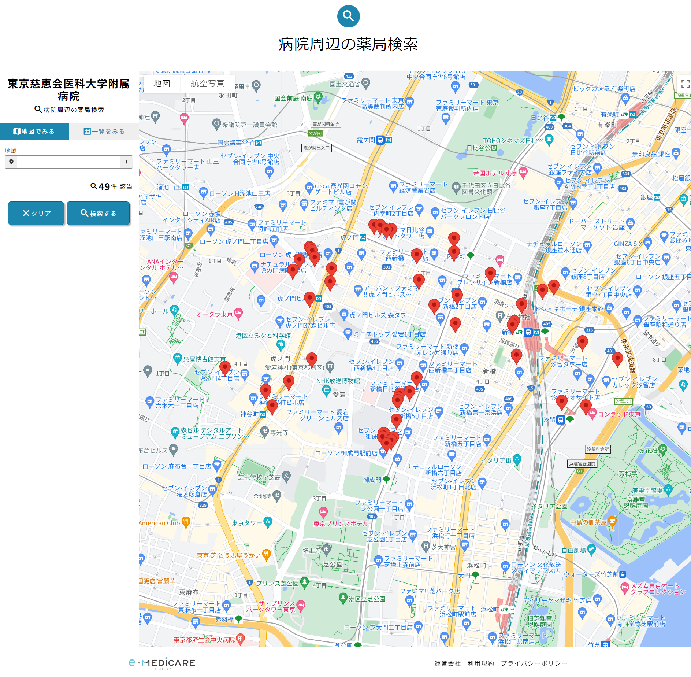Click the 検索する search button
The width and height of the screenshot is (691, 677).
tap(98, 213)
